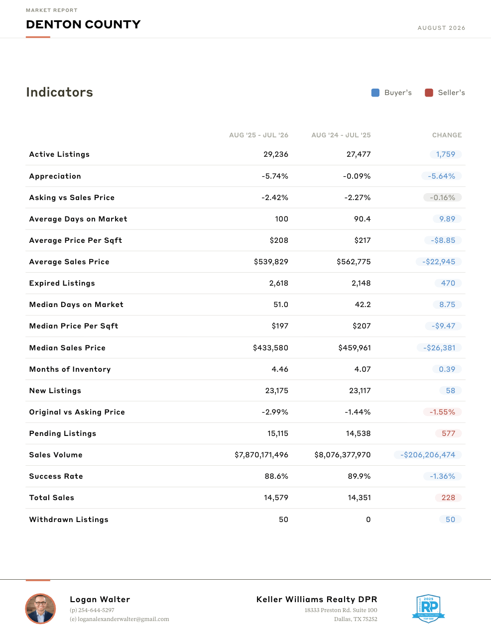
Task: Click the -1.55% Original vs Asking badge
Action: tap(443, 412)
